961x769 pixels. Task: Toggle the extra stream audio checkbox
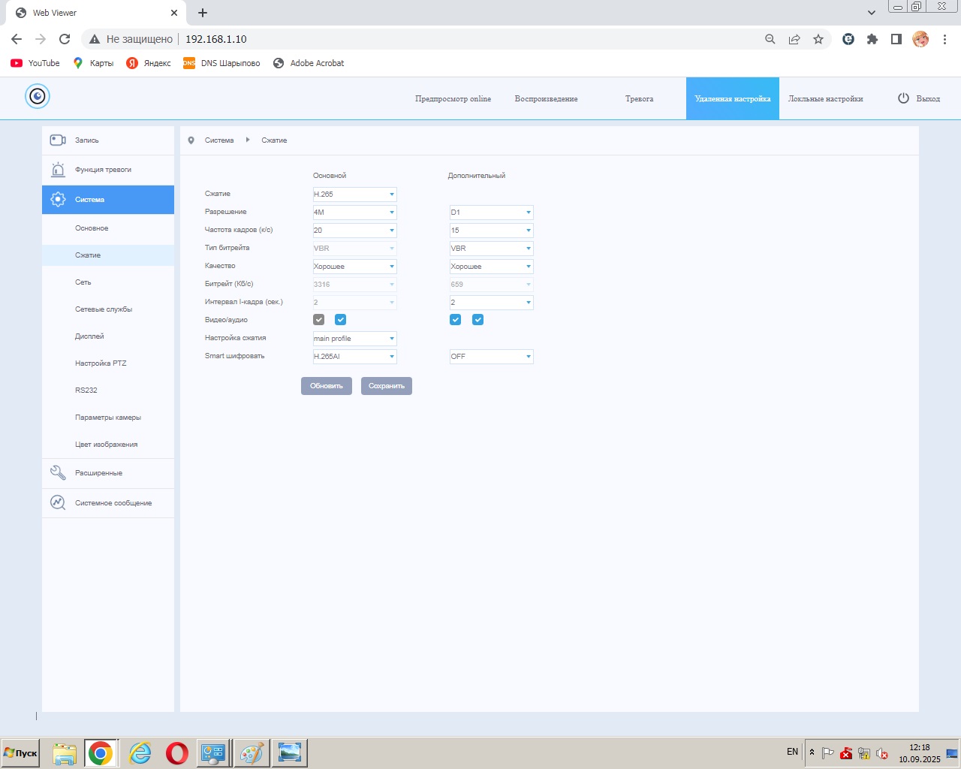[477, 320]
